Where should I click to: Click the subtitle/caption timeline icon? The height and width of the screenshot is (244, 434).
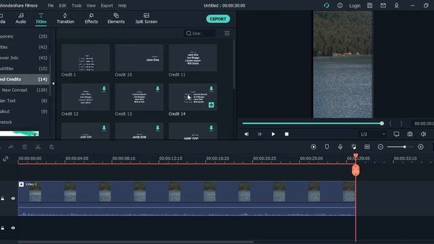point(367,147)
